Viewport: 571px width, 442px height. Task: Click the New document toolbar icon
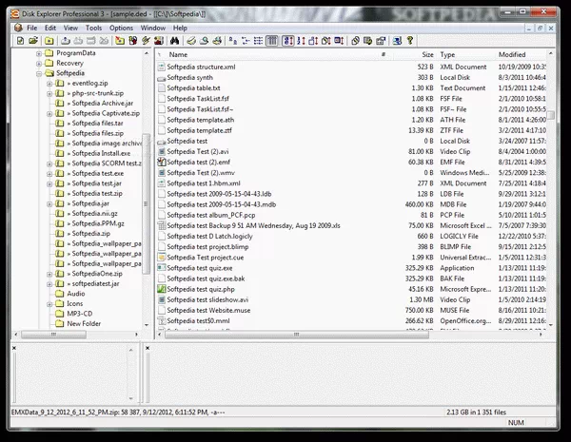(x=20, y=41)
